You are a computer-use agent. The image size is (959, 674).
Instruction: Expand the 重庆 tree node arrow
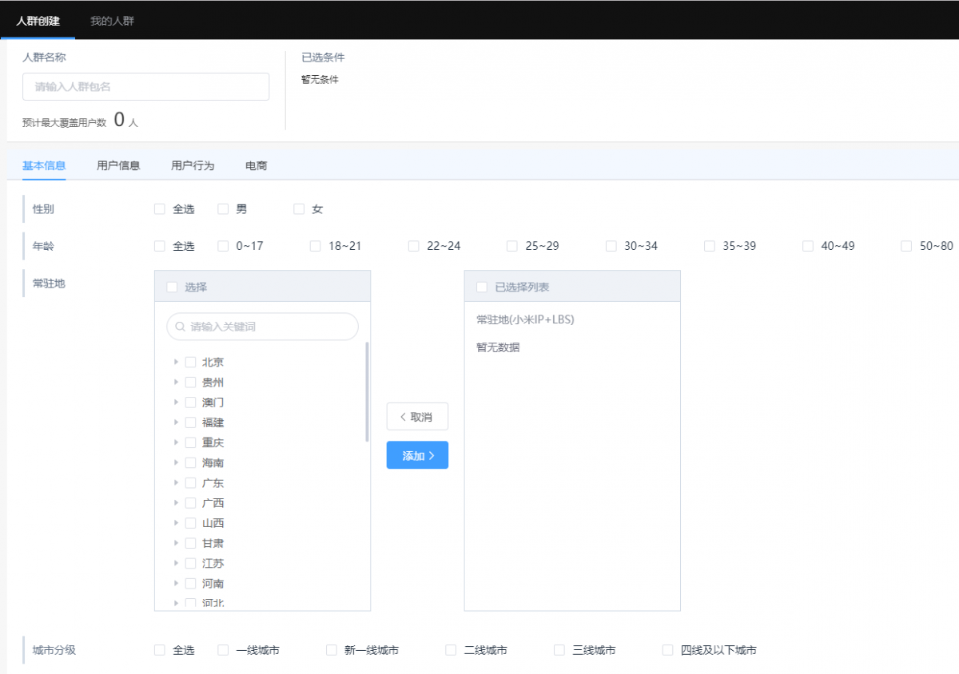[x=176, y=442]
